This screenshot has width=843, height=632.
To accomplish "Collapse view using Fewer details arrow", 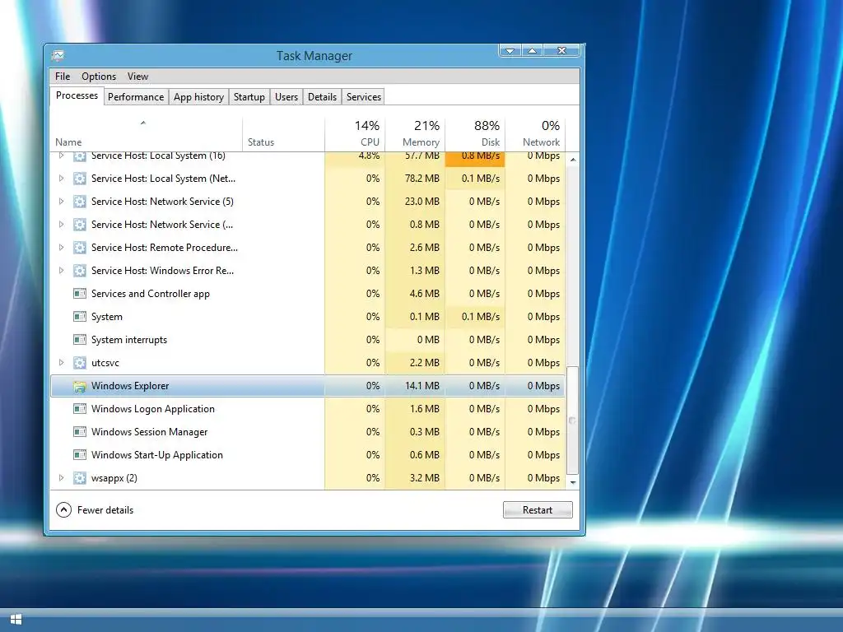I will (63, 510).
